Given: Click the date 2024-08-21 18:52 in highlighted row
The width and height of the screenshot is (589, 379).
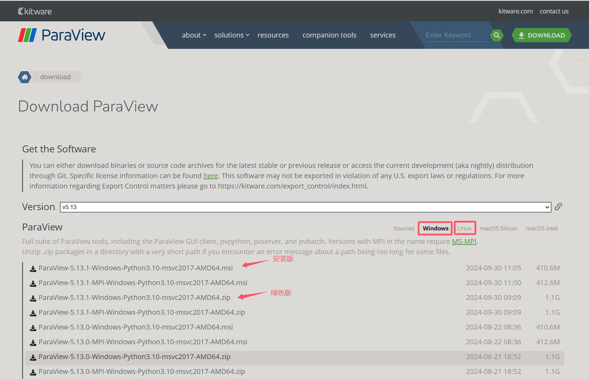Looking at the screenshot, I should point(493,357).
